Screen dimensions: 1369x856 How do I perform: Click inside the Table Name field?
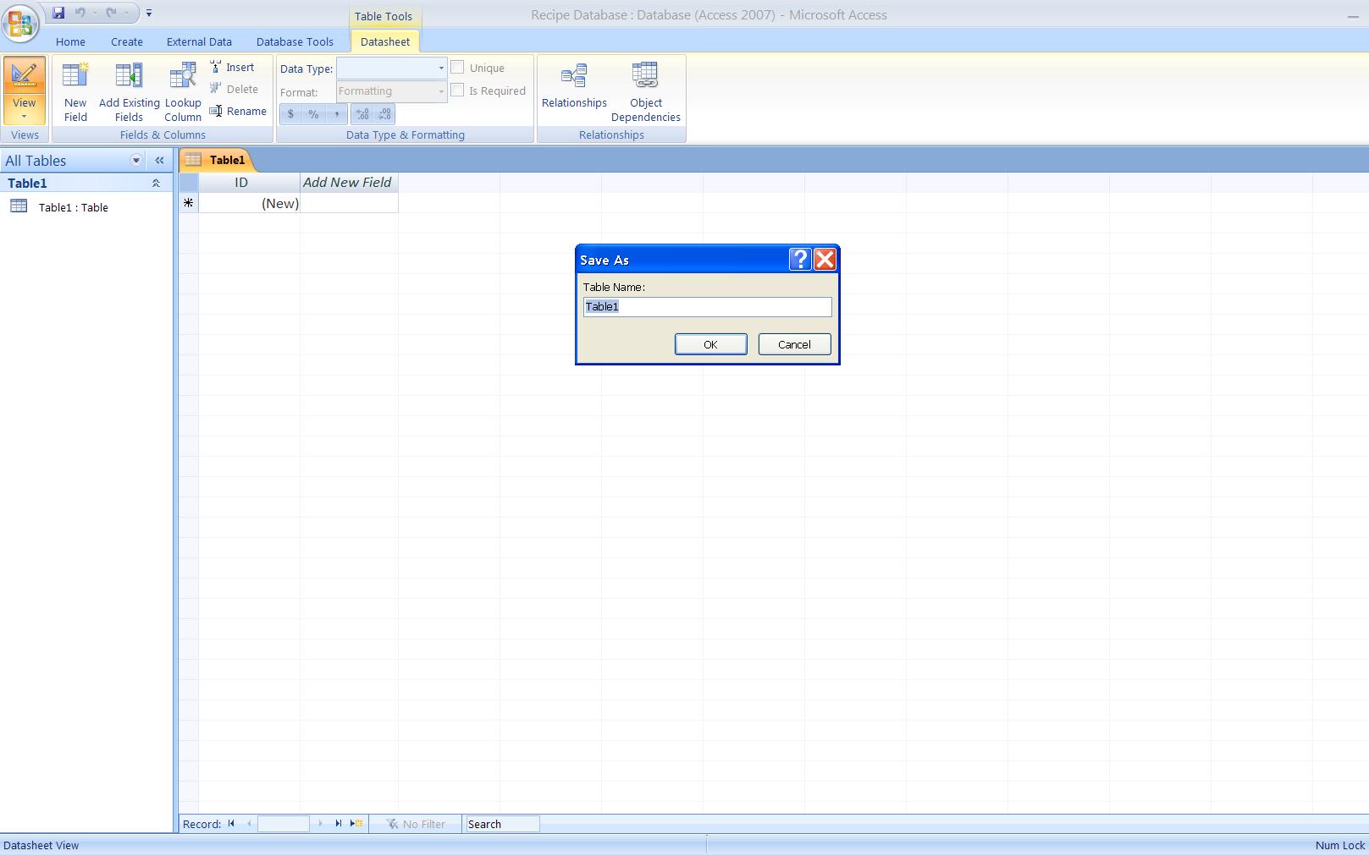[x=706, y=306]
